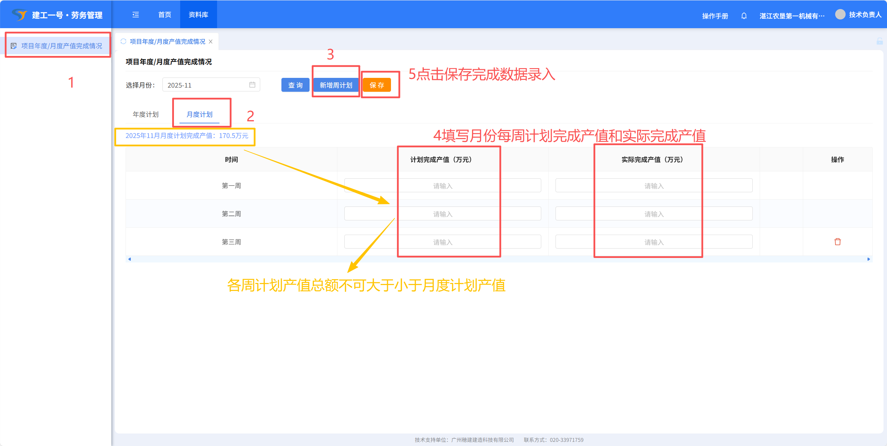Click first week planned value input
Viewport: 887px width, 446px height.
[442, 186]
